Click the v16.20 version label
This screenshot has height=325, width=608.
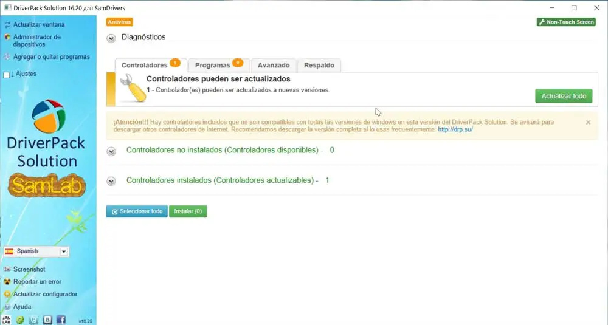pos(85,321)
